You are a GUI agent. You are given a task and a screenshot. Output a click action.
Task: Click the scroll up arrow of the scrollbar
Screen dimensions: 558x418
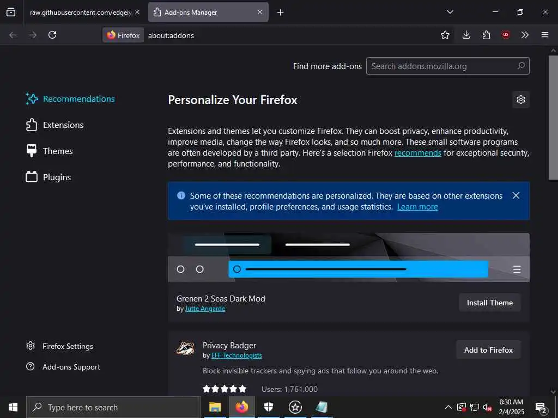(x=553, y=51)
